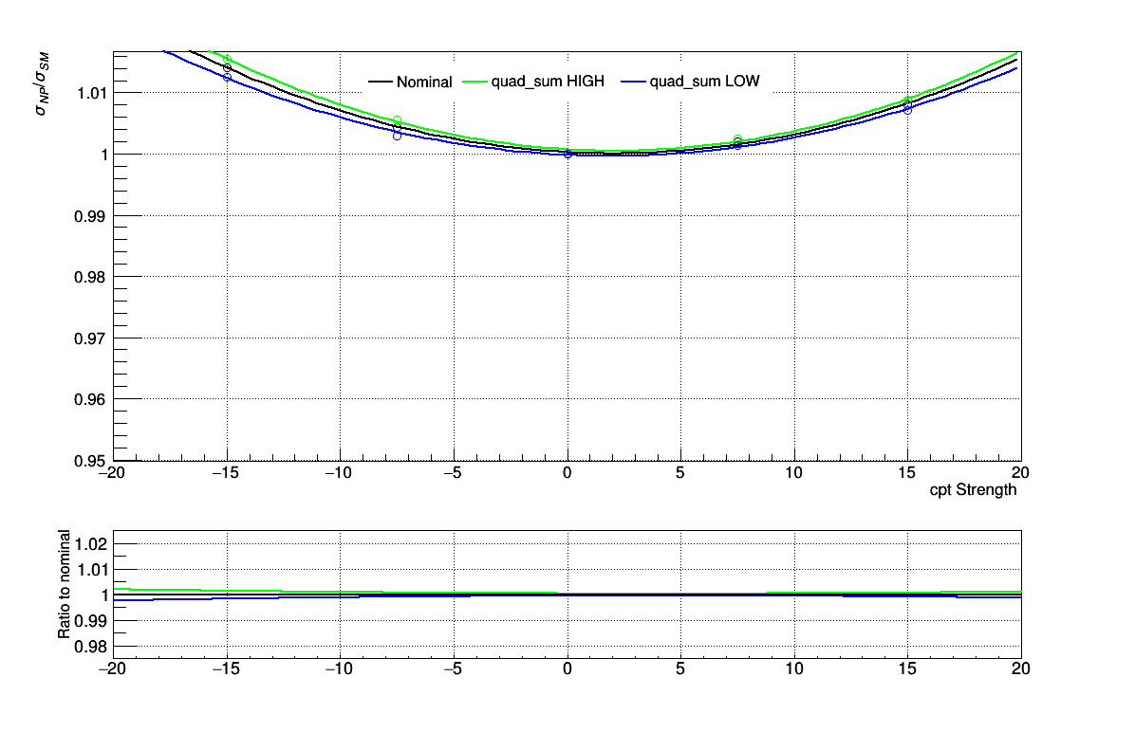Click the black Nominal legend line sample
The width and height of the screenshot is (1135, 732).
point(380,82)
